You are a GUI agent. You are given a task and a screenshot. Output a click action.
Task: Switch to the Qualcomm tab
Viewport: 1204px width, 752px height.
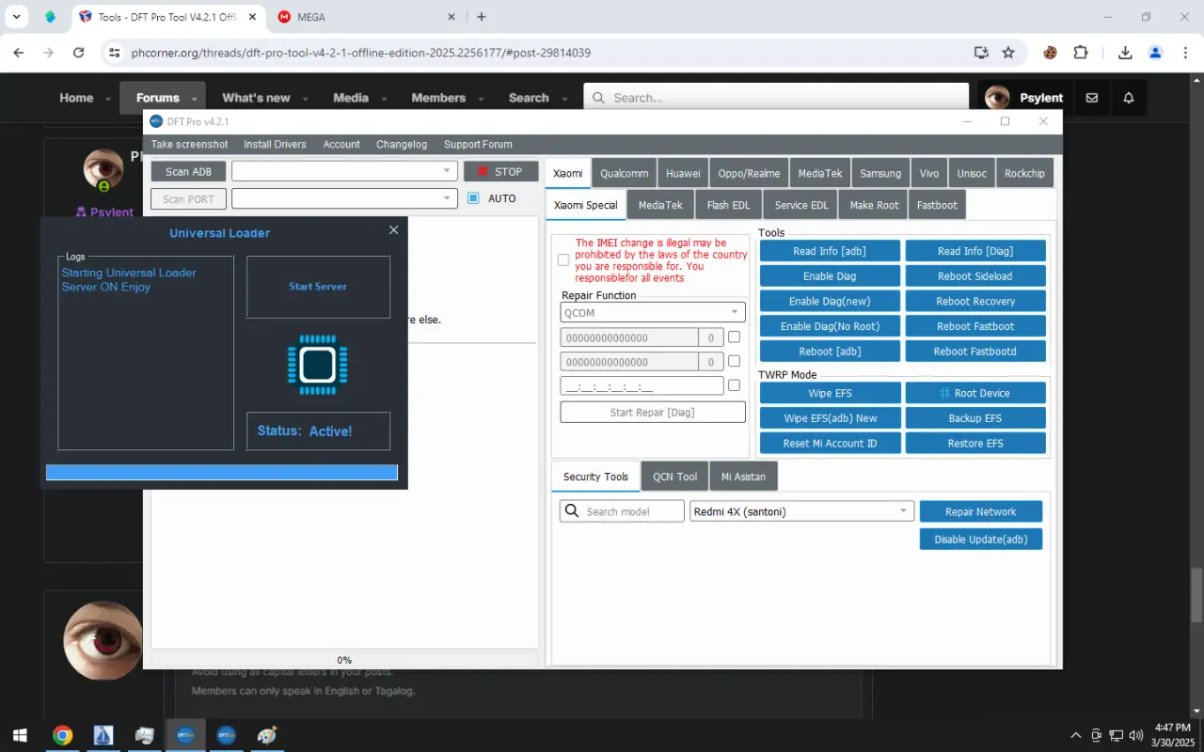tap(625, 173)
